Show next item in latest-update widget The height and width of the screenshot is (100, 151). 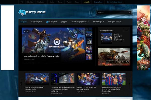point(127,30)
